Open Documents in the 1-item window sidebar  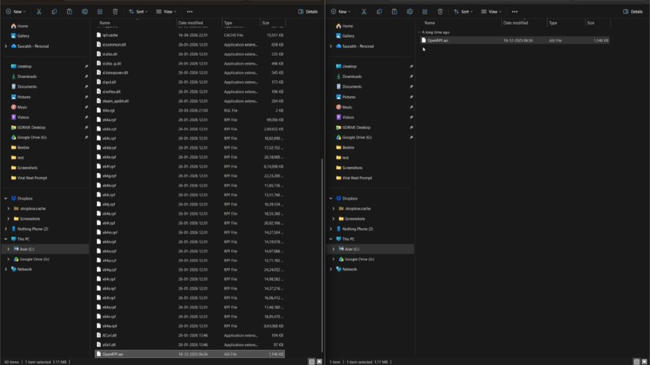352,87
